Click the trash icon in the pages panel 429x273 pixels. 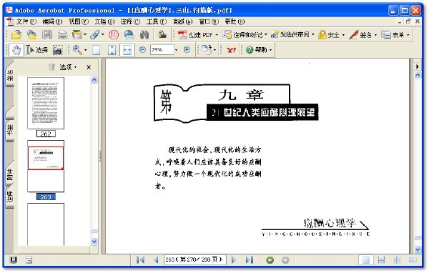51,67
